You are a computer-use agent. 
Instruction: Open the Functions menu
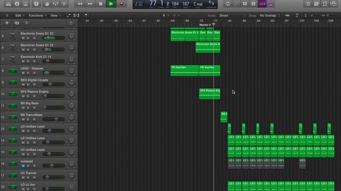tap(38, 15)
